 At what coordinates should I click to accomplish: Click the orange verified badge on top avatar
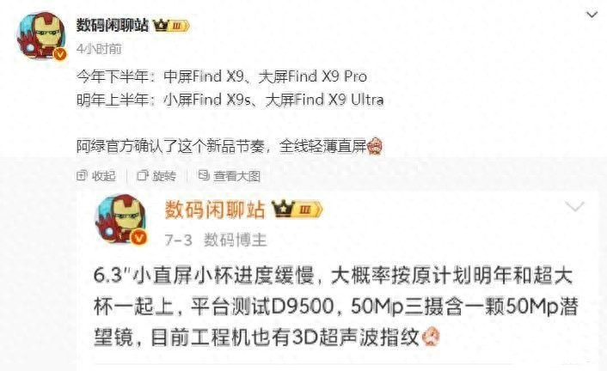click(x=59, y=55)
